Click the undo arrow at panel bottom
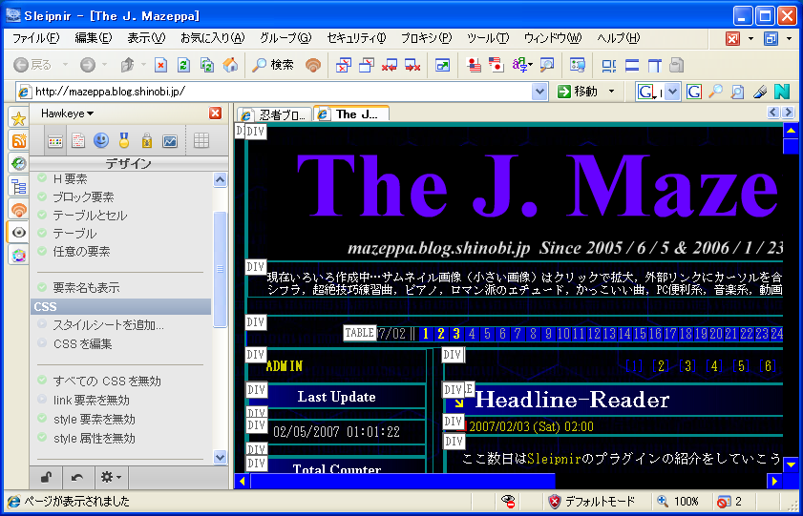Viewport: 803px width, 516px height. (77, 477)
